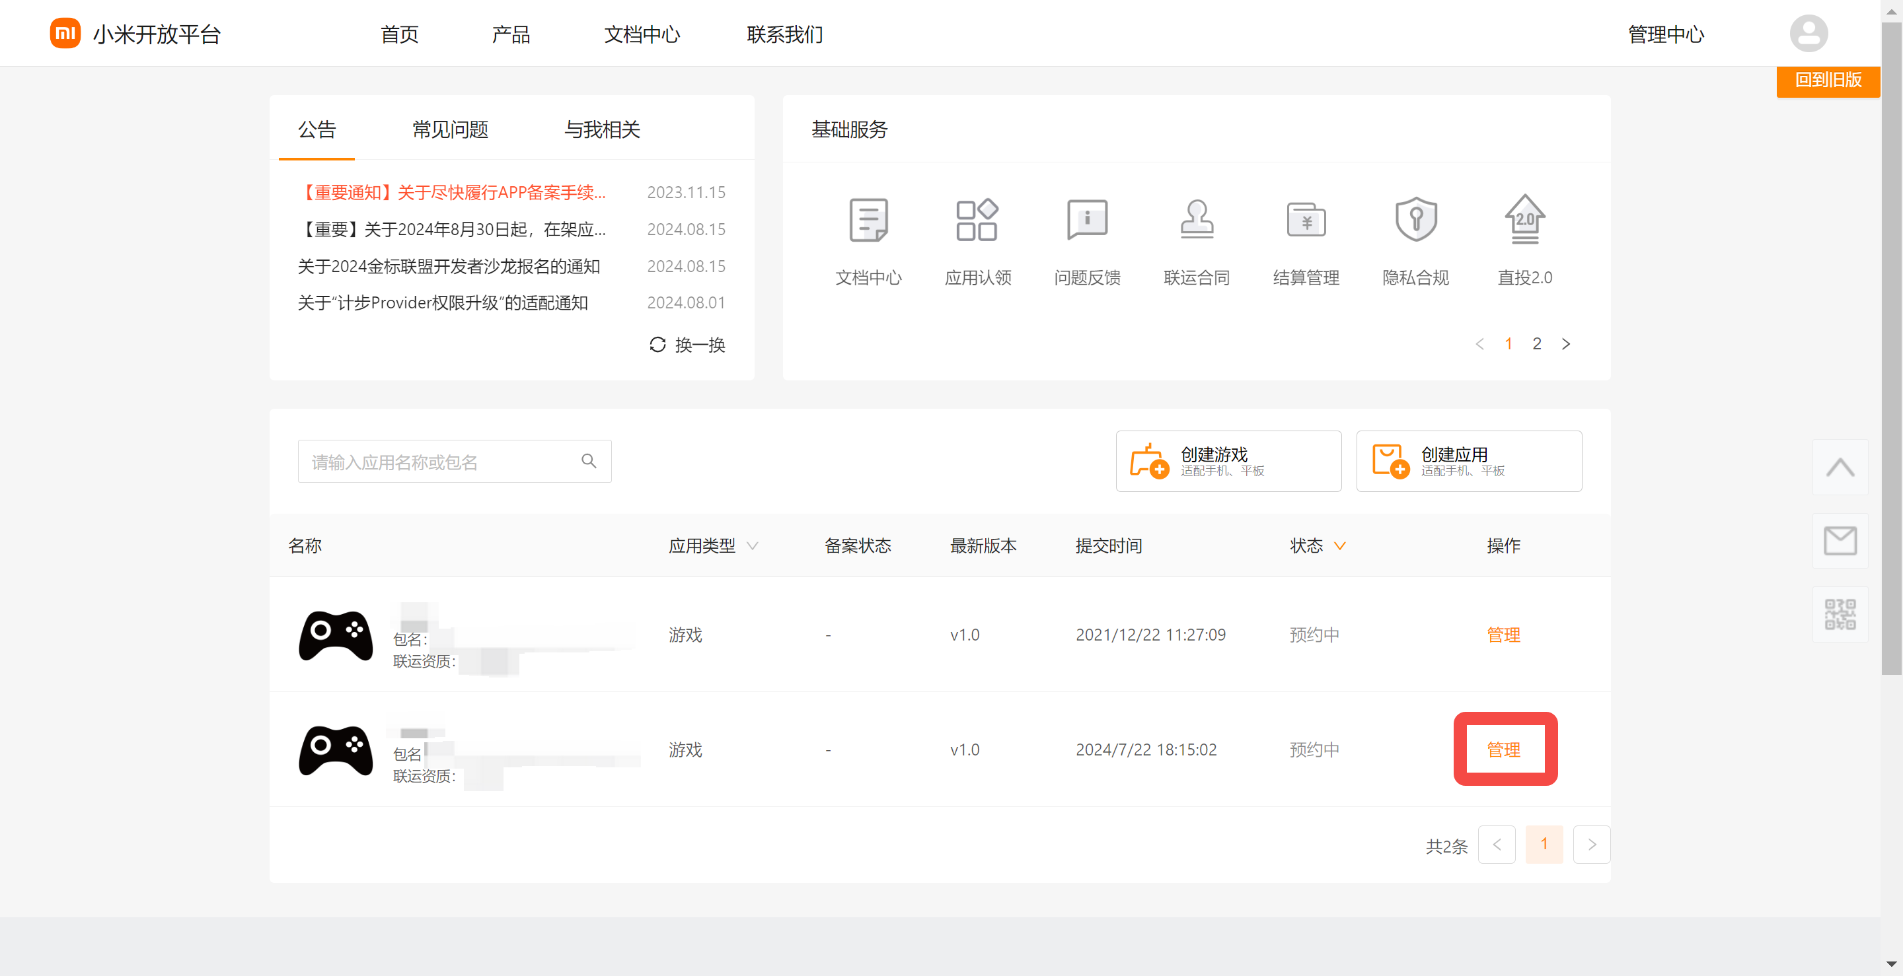Viewport: 1903px width, 976px height.
Task: Open the 问题反馈 service icon
Action: (x=1087, y=219)
